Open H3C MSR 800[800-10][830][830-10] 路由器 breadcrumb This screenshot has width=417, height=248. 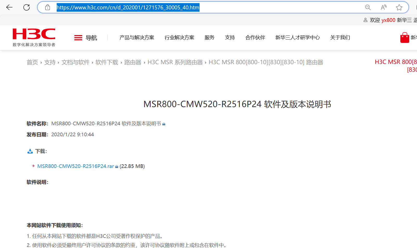[266, 62]
